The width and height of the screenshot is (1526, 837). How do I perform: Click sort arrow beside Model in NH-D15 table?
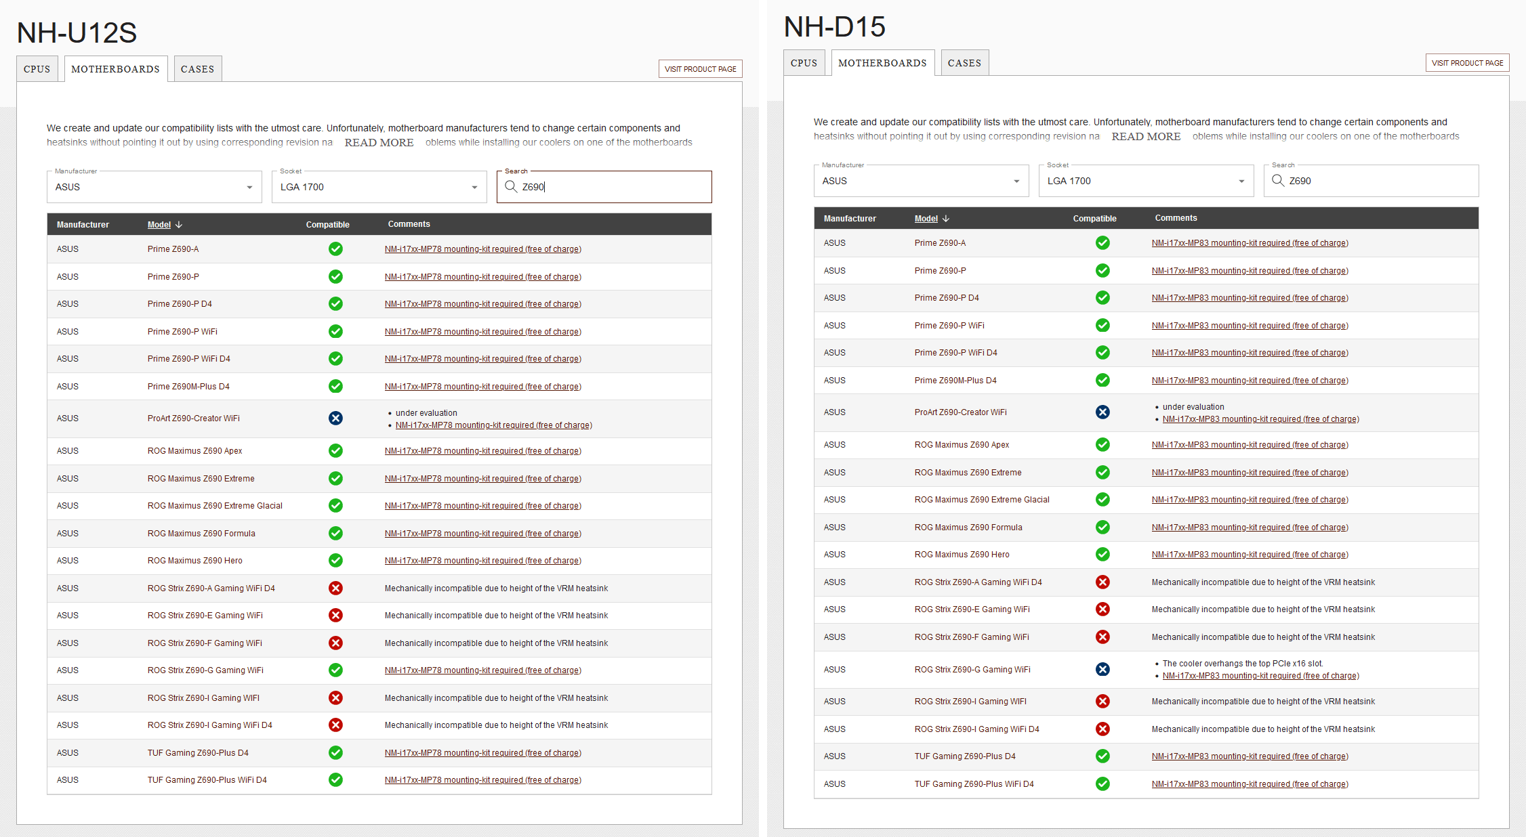946,219
